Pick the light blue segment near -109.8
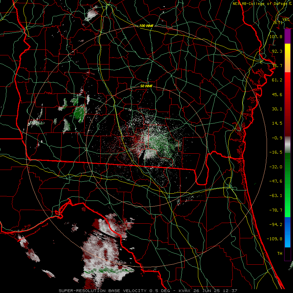This screenshot has width=293, height=293. (287, 240)
